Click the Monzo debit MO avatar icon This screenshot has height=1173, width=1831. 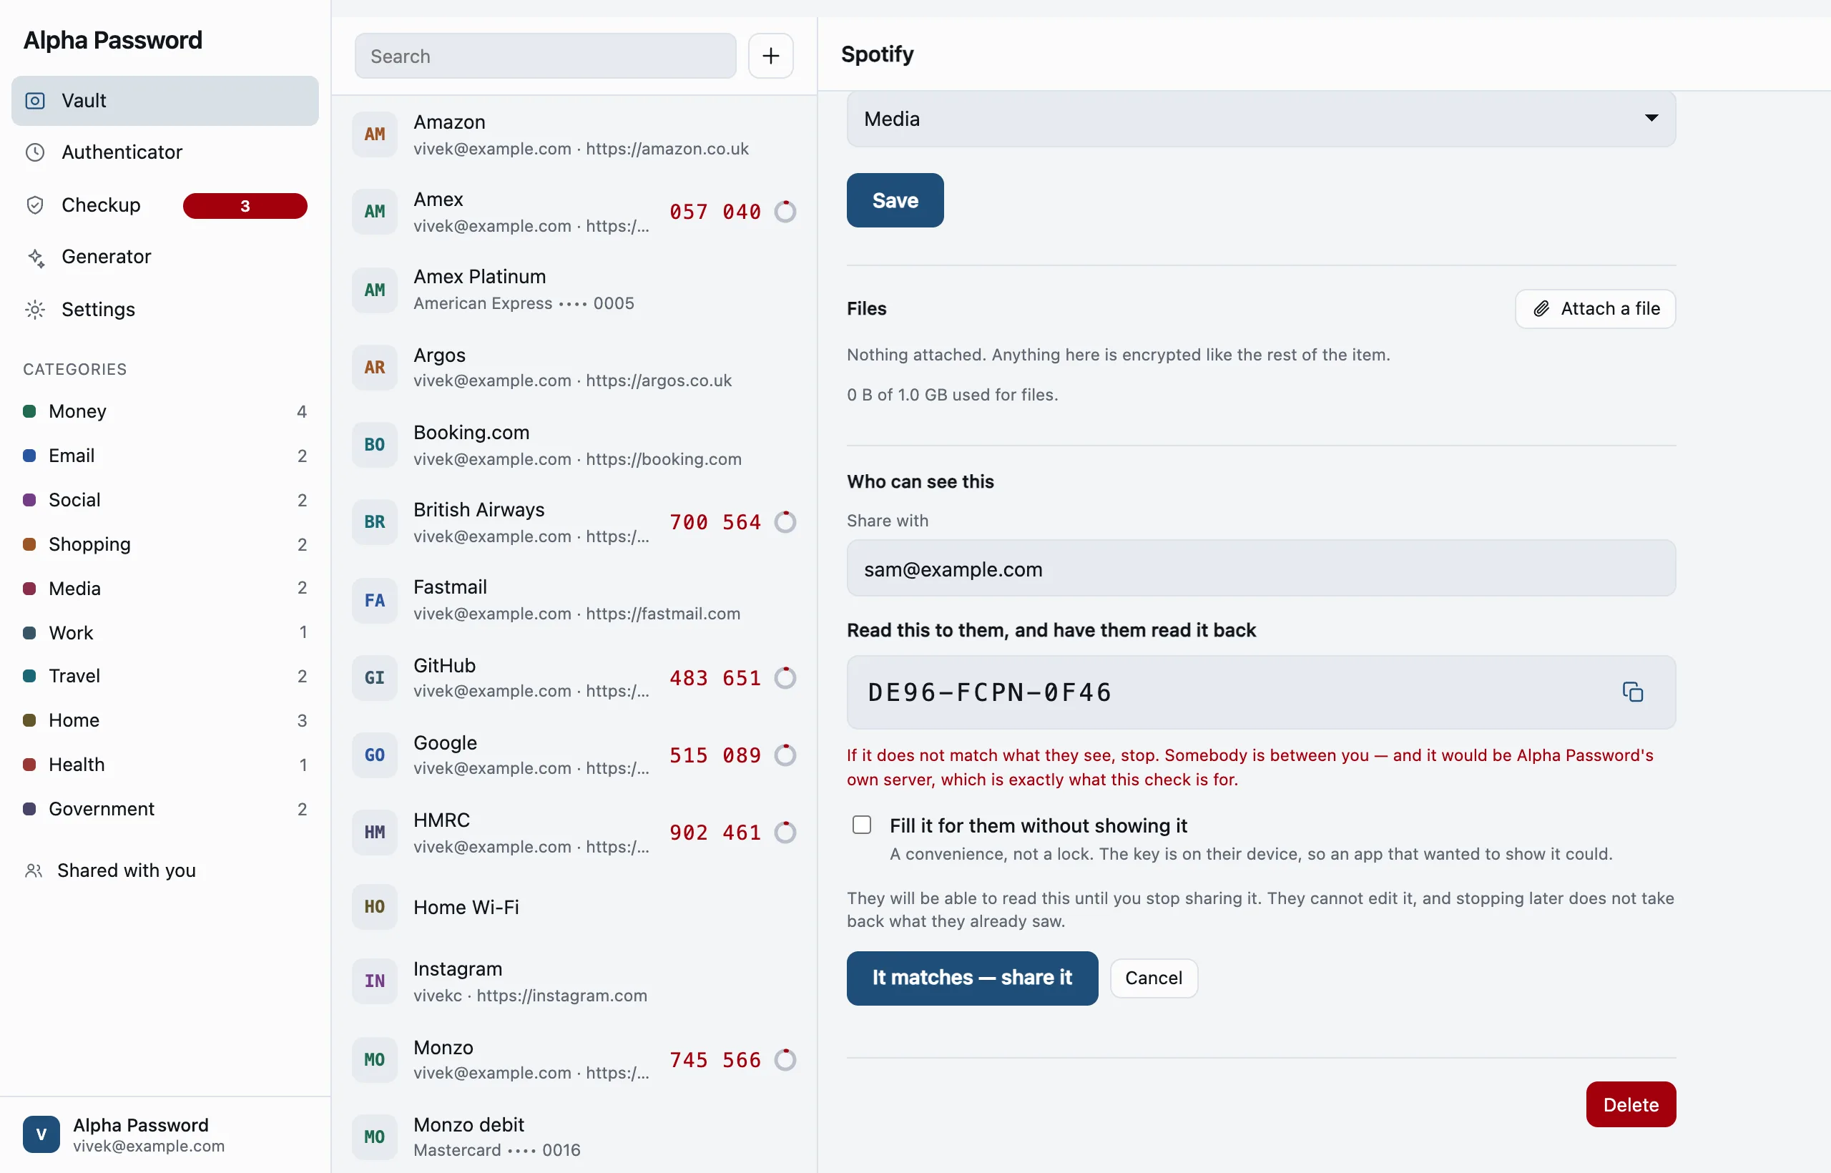pyautogui.click(x=375, y=1137)
